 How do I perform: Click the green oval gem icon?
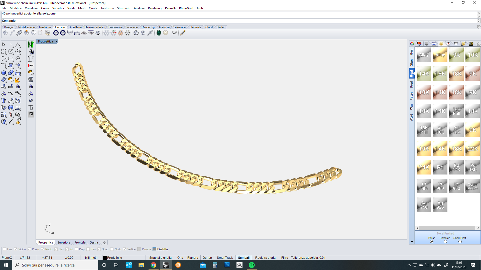[159, 33]
